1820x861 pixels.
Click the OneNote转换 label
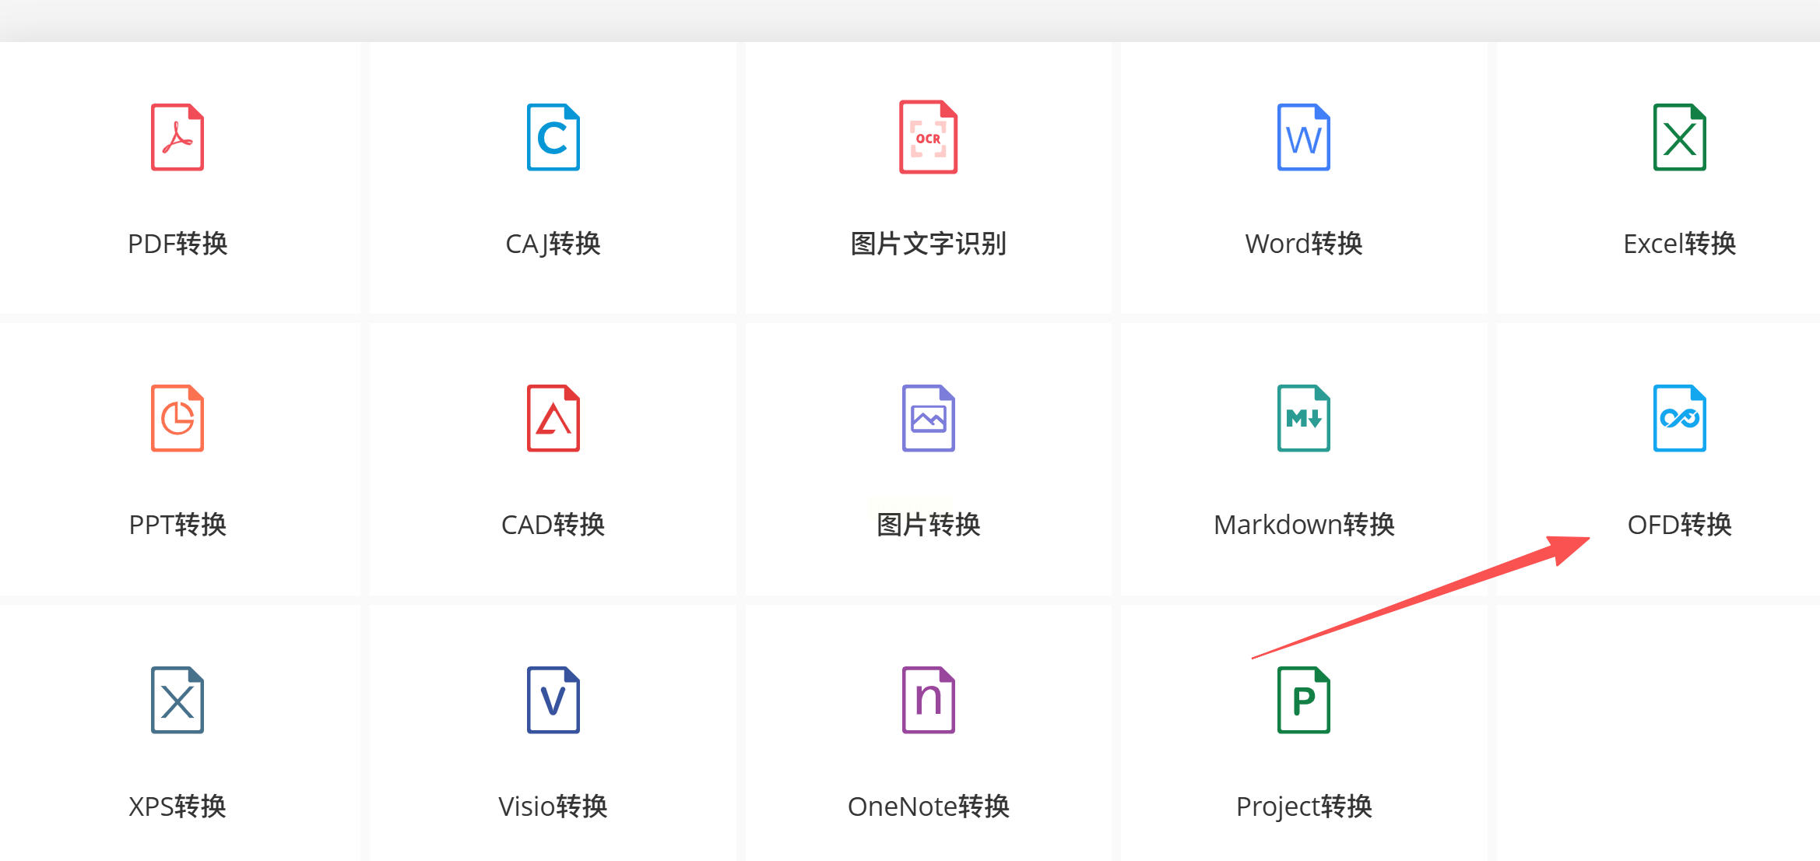click(928, 807)
